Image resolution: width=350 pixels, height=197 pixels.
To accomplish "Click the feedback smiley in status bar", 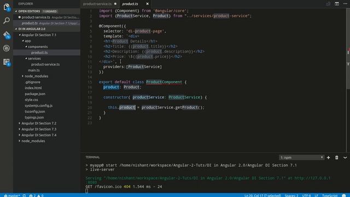I will (344, 195).
